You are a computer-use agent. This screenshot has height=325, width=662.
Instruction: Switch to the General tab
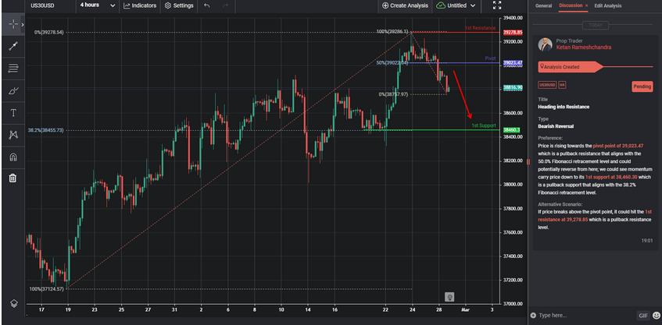coord(543,6)
